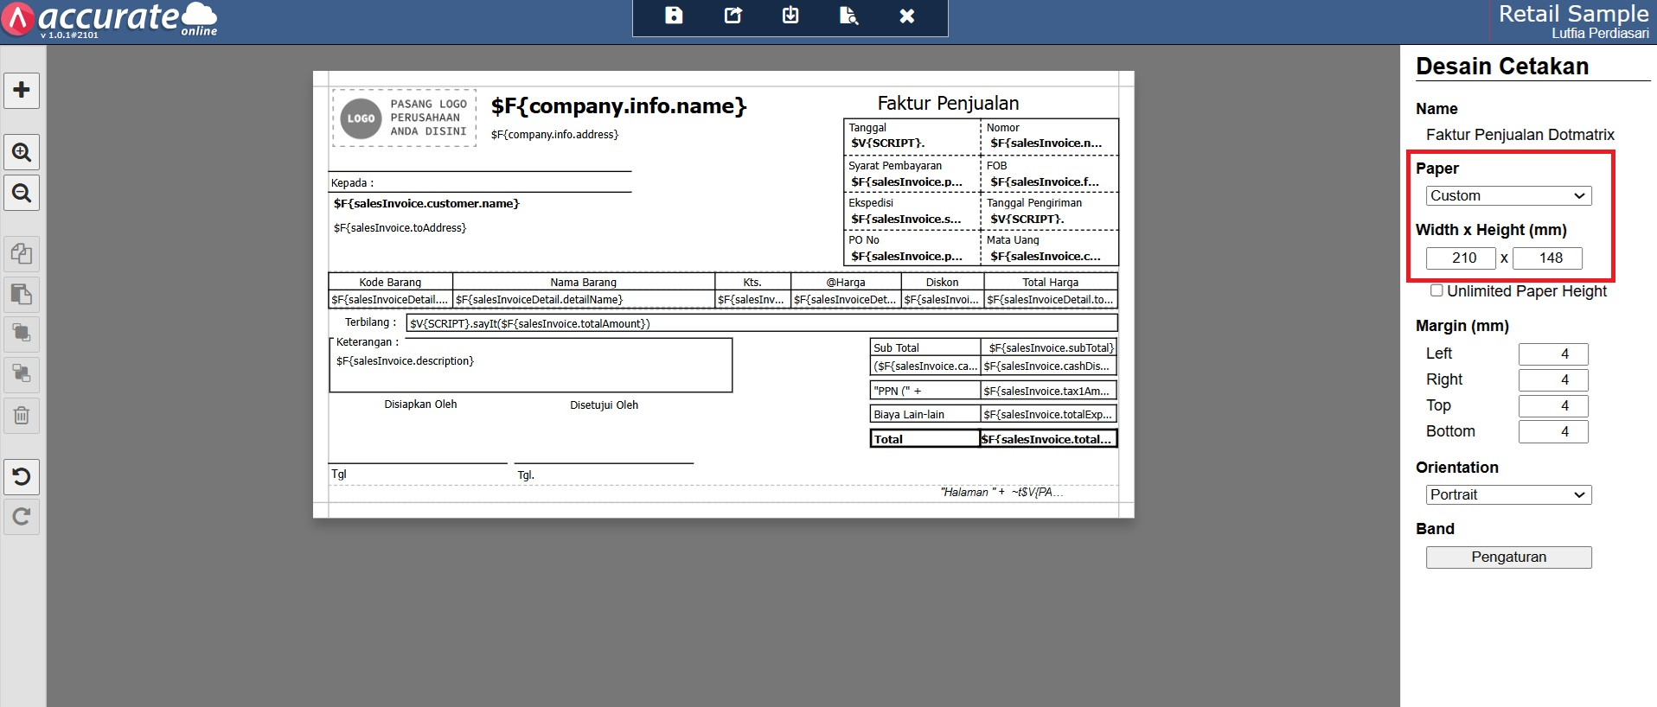This screenshot has width=1657, height=707.
Task: Click the Pengaturan band button
Action: tap(1508, 557)
